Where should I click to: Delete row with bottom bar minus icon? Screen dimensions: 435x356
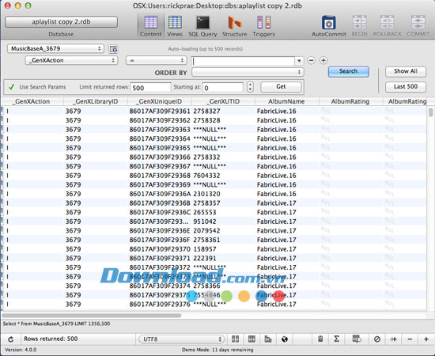[410, 339]
